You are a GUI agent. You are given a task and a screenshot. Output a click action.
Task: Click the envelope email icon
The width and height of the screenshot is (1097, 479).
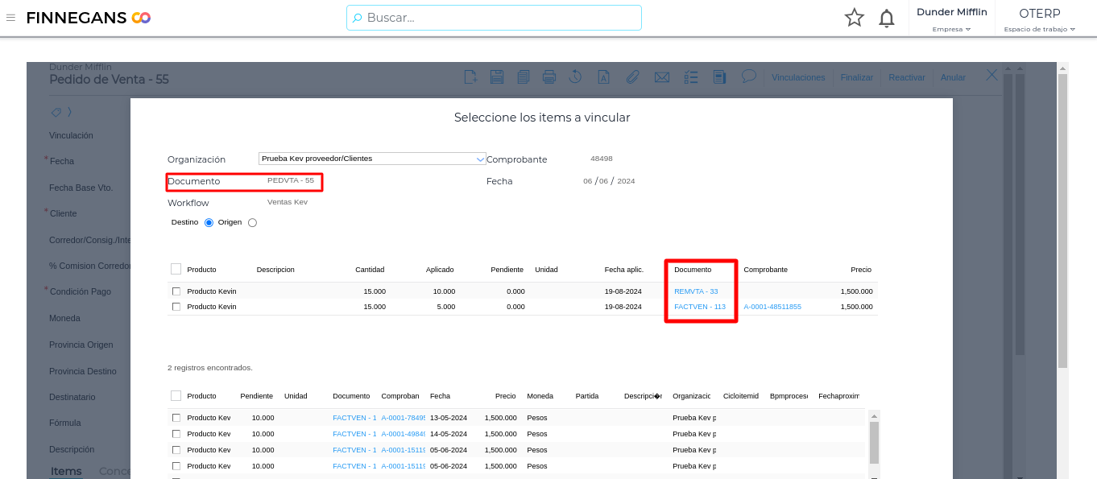tap(662, 77)
